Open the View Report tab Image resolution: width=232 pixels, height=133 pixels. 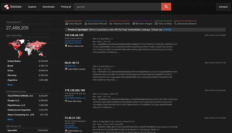coord(73,23)
